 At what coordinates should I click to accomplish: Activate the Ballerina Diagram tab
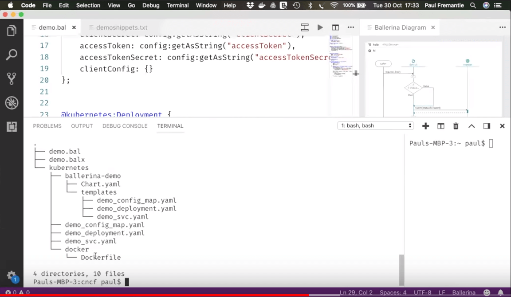pyautogui.click(x=400, y=27)
